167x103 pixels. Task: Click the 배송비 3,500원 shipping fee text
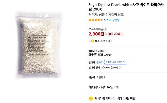click(96, 51)
